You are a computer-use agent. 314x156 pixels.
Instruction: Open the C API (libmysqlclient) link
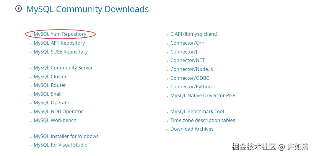(x=194, y=34)
